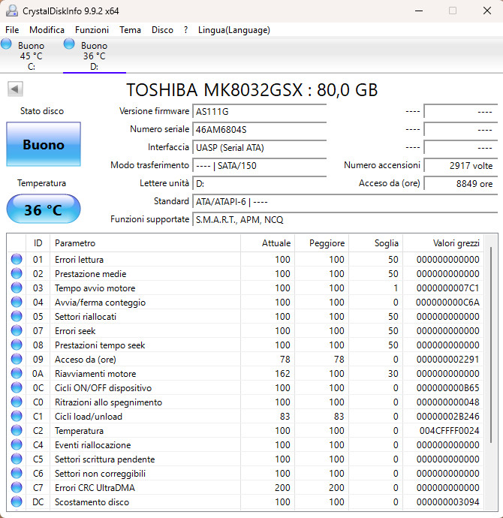This screenshot has height=518, width=503.
Task: Click raw value 000000002291
Action: click(447, 360)
